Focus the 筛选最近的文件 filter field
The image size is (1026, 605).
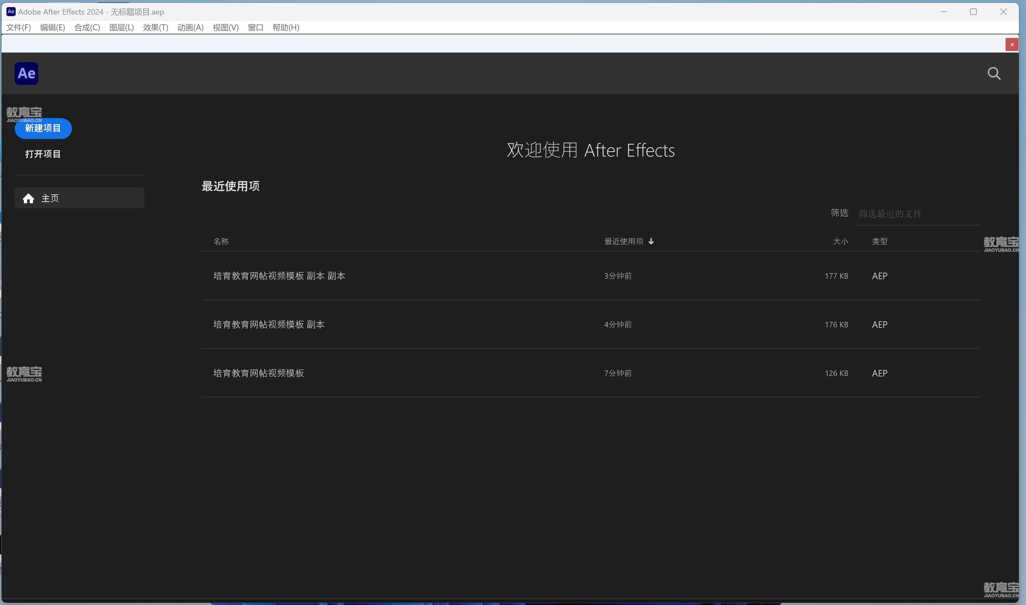click(x=918, y=214)
